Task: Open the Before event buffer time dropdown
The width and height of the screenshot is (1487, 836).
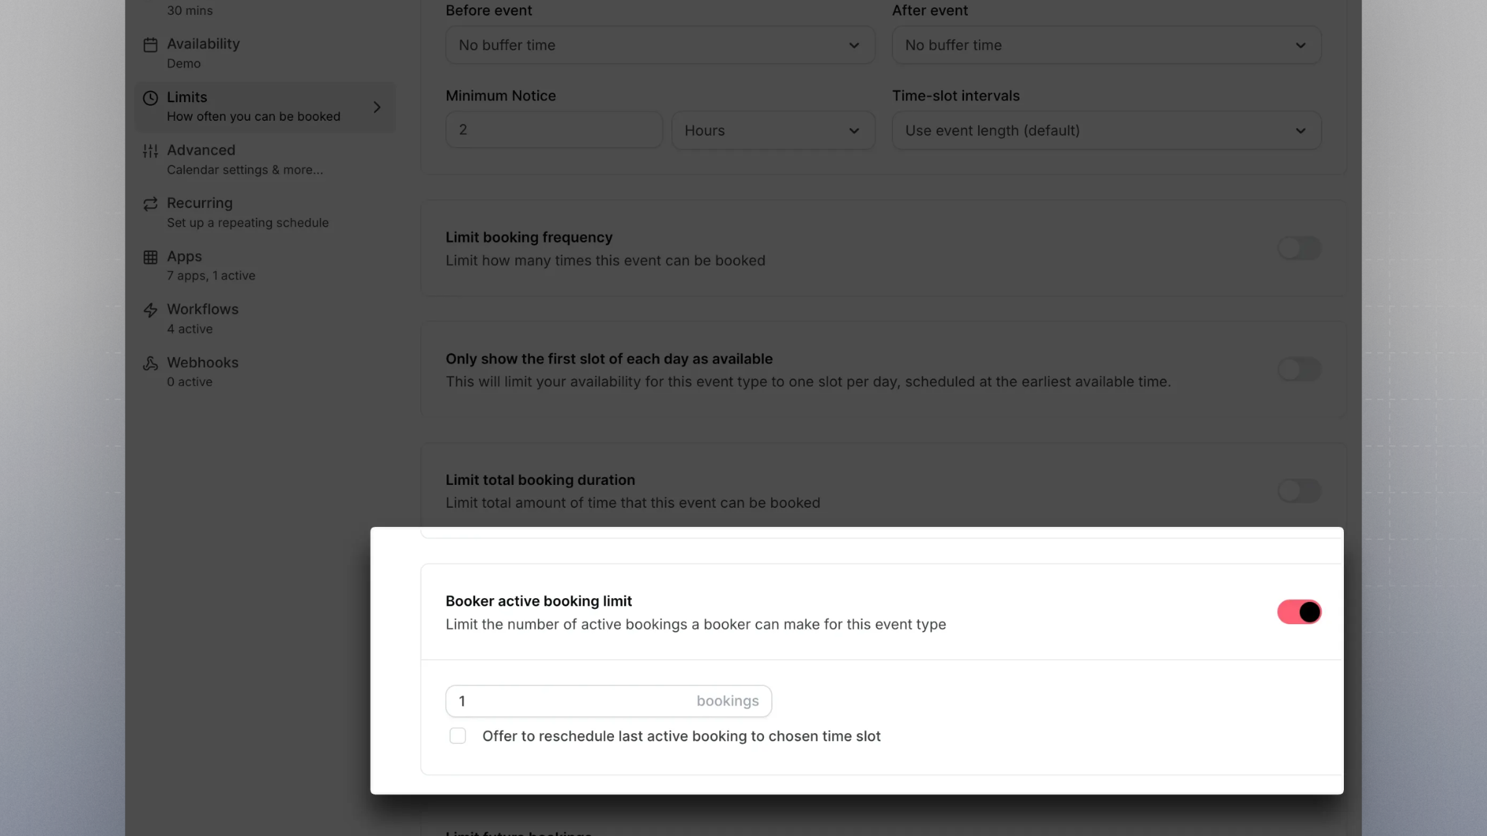Action: tap(660, 45)
